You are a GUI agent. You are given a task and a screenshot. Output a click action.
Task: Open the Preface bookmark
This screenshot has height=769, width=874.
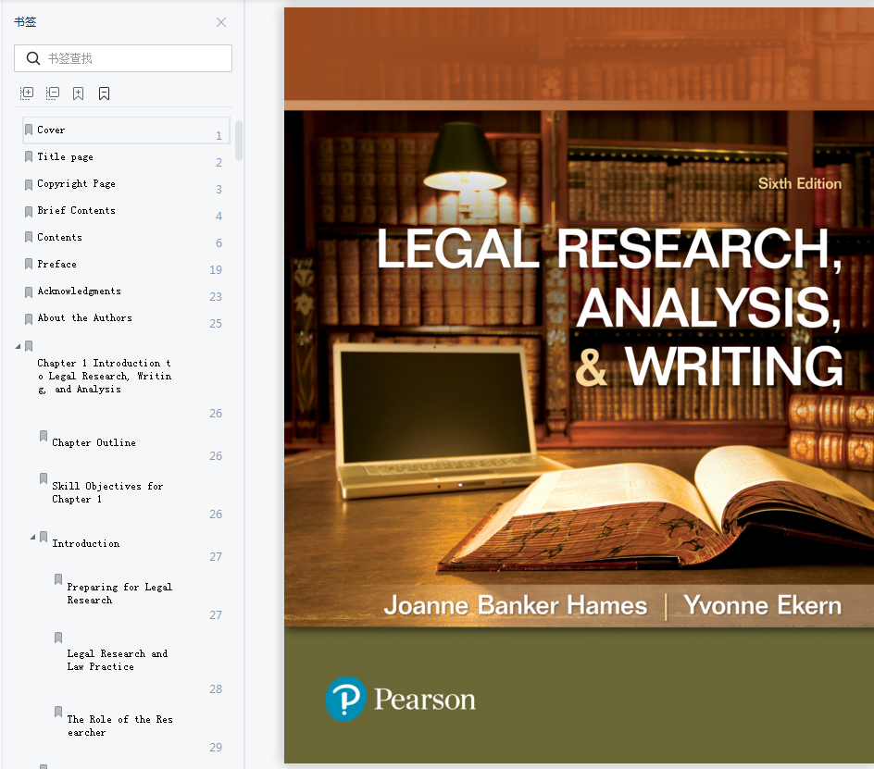56,264
